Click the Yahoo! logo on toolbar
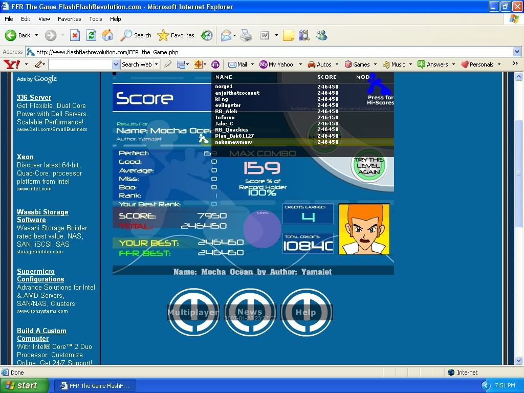The width and height of the screenshot is (524, 393). tap(11, 64)
